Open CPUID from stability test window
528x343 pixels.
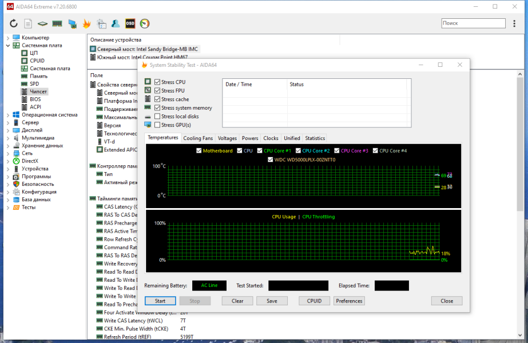tap(314, 301)
